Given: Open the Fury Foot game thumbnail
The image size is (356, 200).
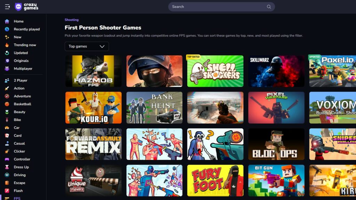Looking at the screenshot, I should point(215,181).
